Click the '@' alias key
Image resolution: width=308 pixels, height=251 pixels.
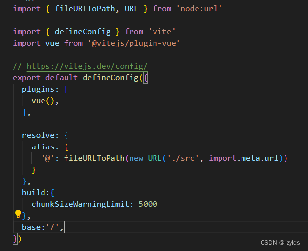pos(47,158)
